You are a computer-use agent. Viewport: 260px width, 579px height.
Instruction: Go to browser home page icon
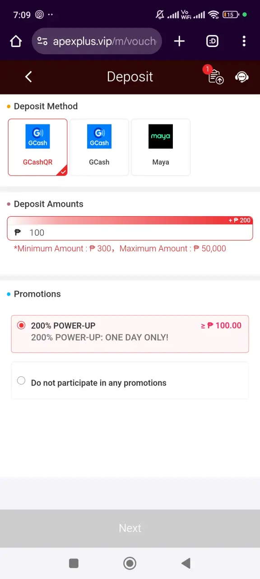click(x=16, y=42)
